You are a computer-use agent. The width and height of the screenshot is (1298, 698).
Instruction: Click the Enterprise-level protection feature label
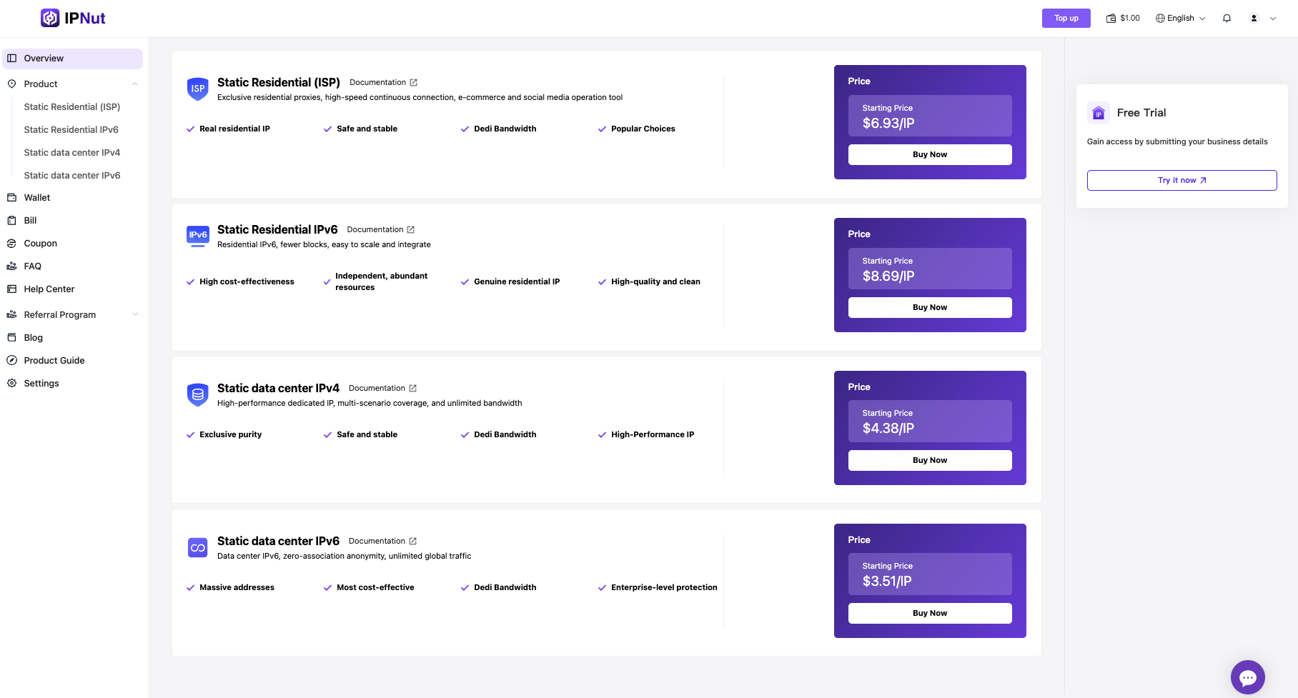click(x=664, y=588)
